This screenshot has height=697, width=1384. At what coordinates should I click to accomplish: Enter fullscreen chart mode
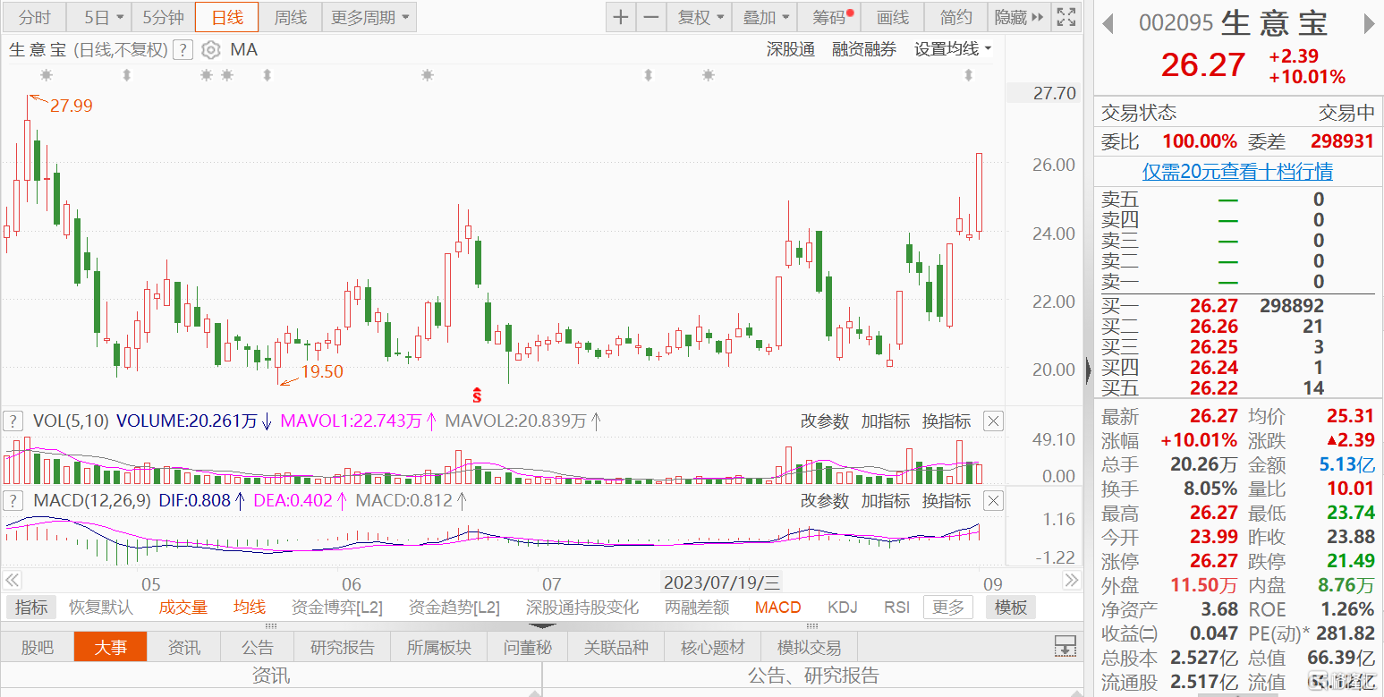pos(1066,17)
